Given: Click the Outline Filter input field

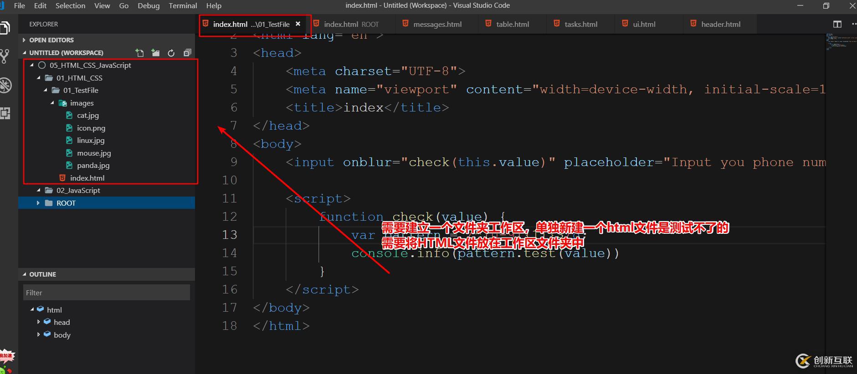Looking at the screenshot, I should tap(107, 293).
